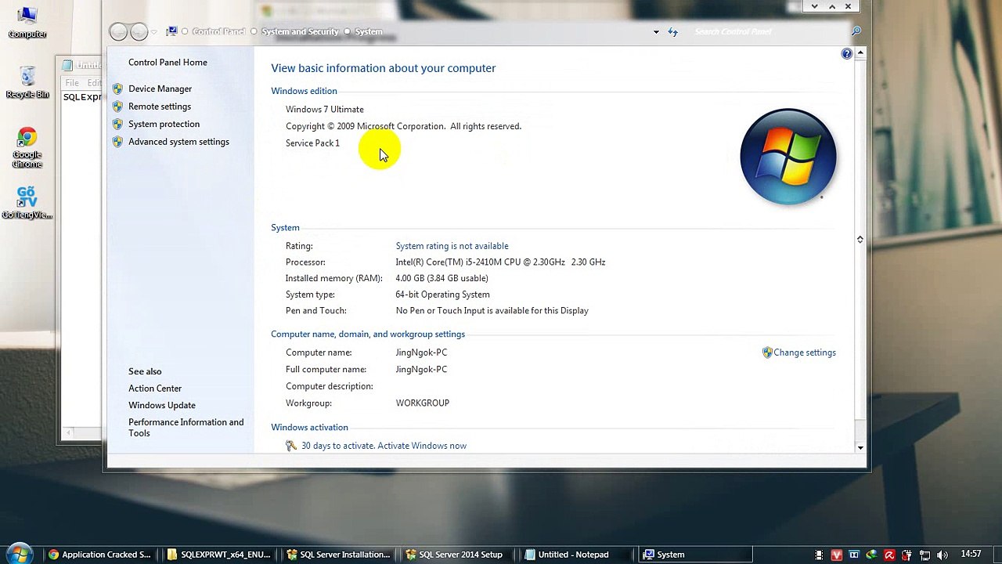Select the System breadcrumb in address bar
The height and width of the screenshot is (564, 1002).
369,31
